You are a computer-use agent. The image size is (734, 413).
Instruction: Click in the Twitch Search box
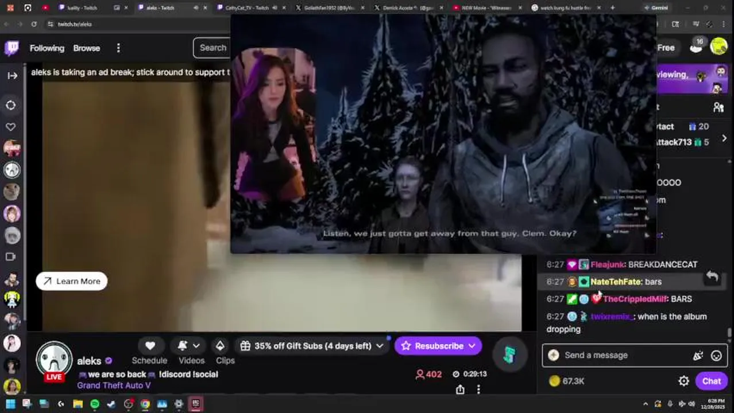coord(213,48)
